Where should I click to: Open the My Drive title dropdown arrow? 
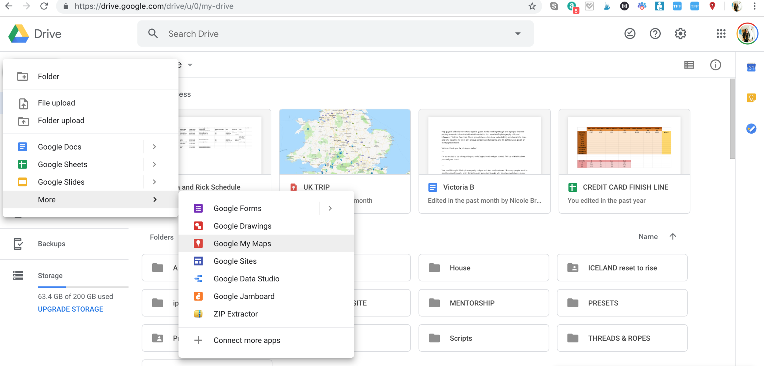tap(190, 65)
